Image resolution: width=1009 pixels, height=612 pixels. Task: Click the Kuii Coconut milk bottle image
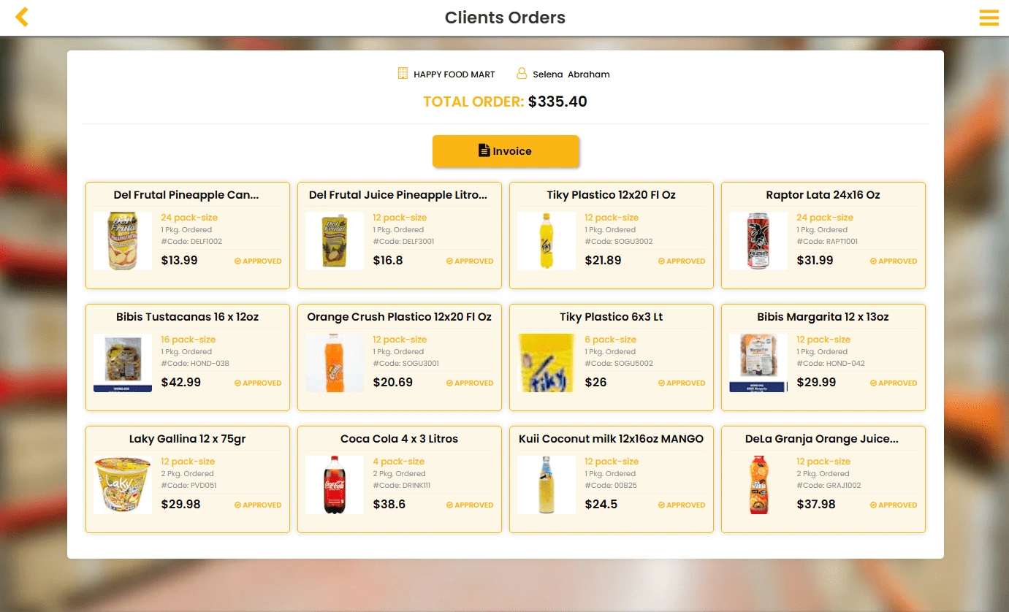coord(547,485)
